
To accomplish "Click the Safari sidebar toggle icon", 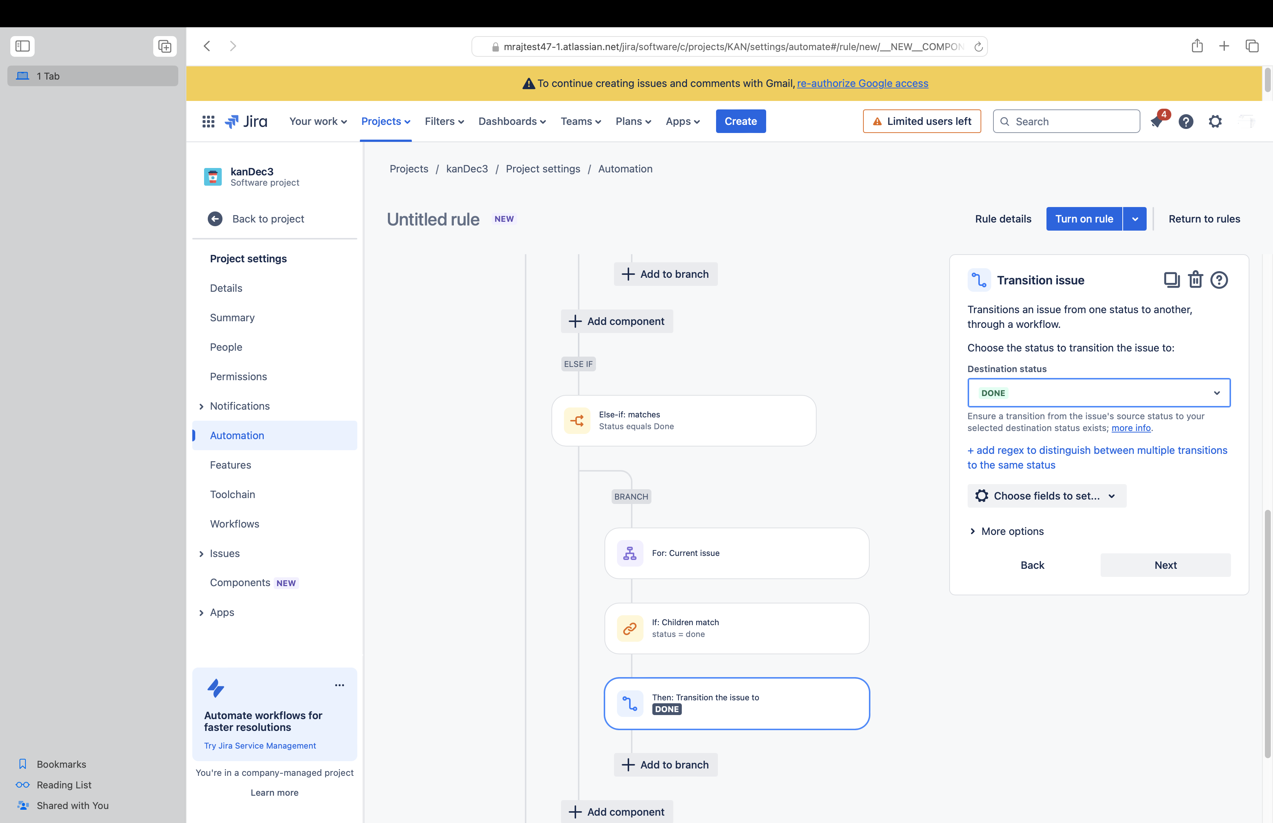I will point(22,46).
